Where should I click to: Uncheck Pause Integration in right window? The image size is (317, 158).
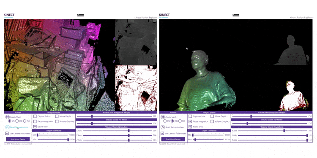(190, 121)
